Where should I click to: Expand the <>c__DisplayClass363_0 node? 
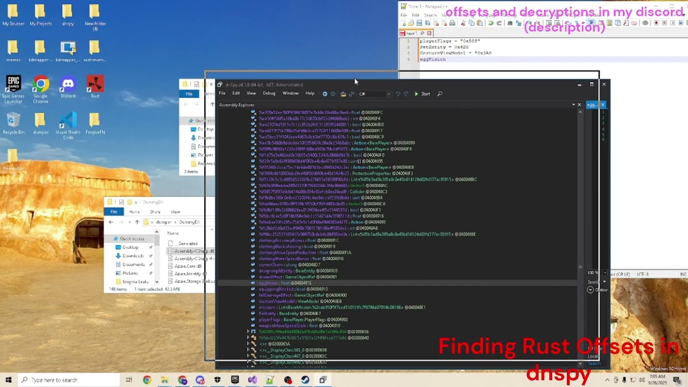[x=248, y=350]
